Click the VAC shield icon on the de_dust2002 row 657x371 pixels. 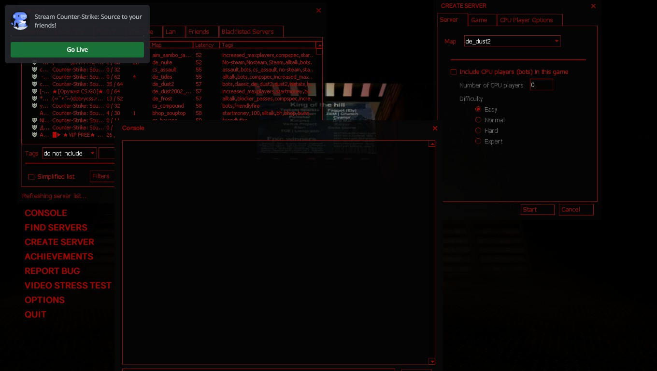pos(34,91)
